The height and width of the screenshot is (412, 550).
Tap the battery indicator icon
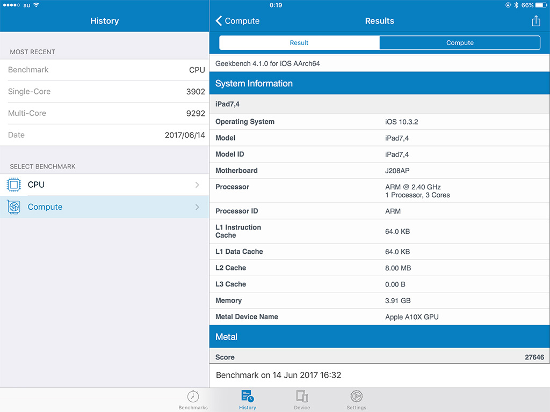(541, 5)
